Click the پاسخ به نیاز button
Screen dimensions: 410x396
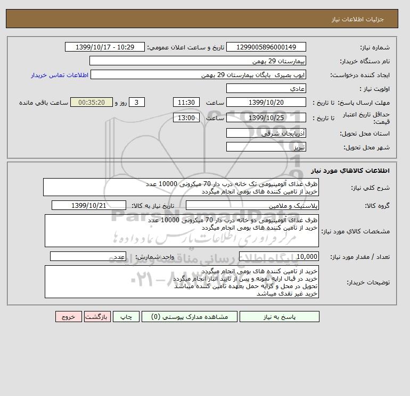coord(279,317)
